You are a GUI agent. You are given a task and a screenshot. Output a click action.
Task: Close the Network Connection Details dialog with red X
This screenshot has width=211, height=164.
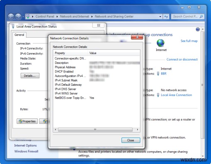[x=137, y=37]
